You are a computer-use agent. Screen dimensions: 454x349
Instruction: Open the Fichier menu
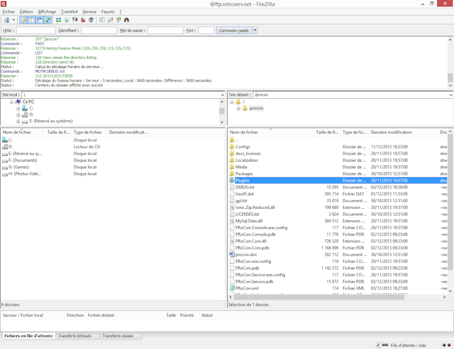click(9, 11)
